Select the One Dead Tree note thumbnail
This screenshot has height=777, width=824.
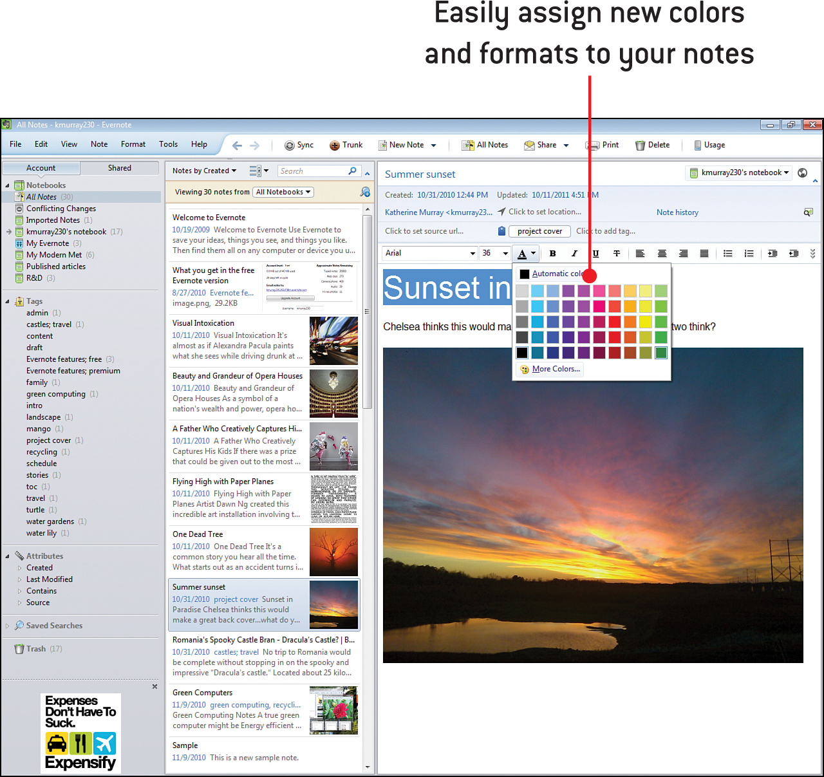point(333,552)
